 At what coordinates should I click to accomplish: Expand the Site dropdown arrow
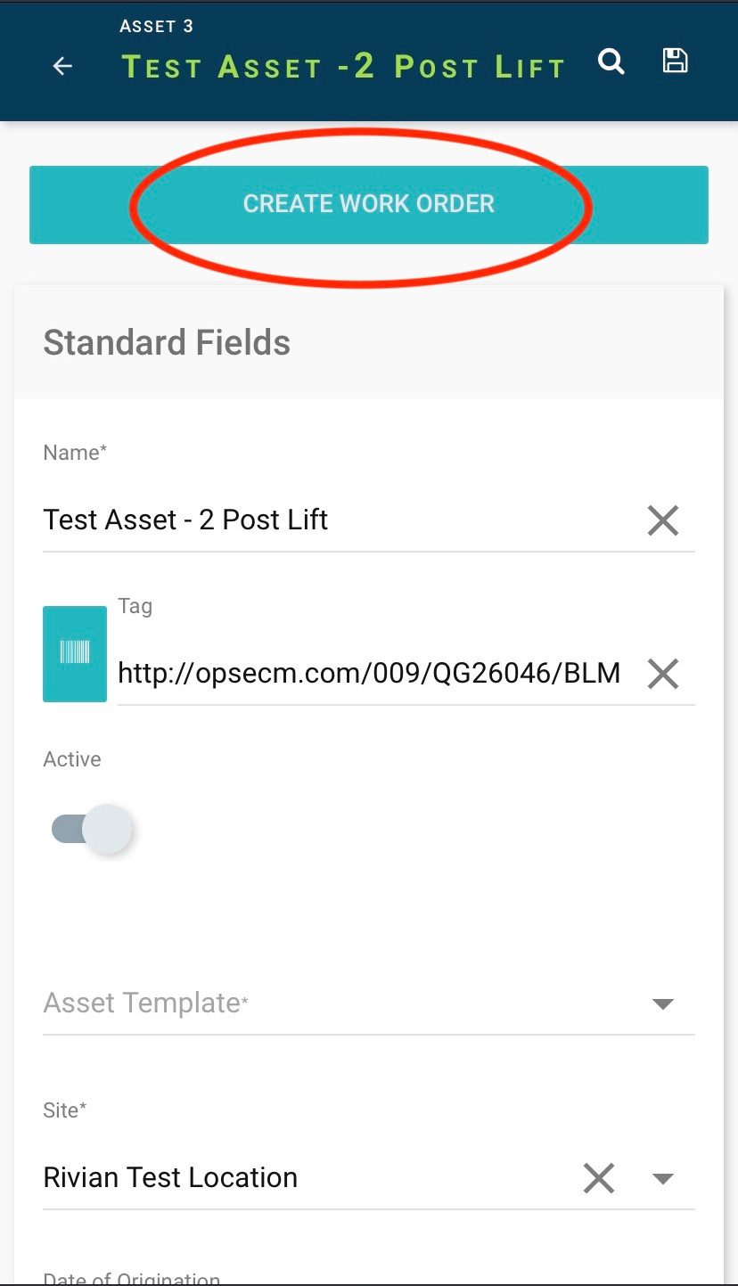coord(662,1178)
